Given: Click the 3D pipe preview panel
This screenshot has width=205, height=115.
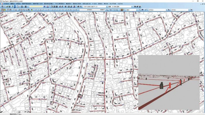Looking at the screenshot, I should 169,82.
